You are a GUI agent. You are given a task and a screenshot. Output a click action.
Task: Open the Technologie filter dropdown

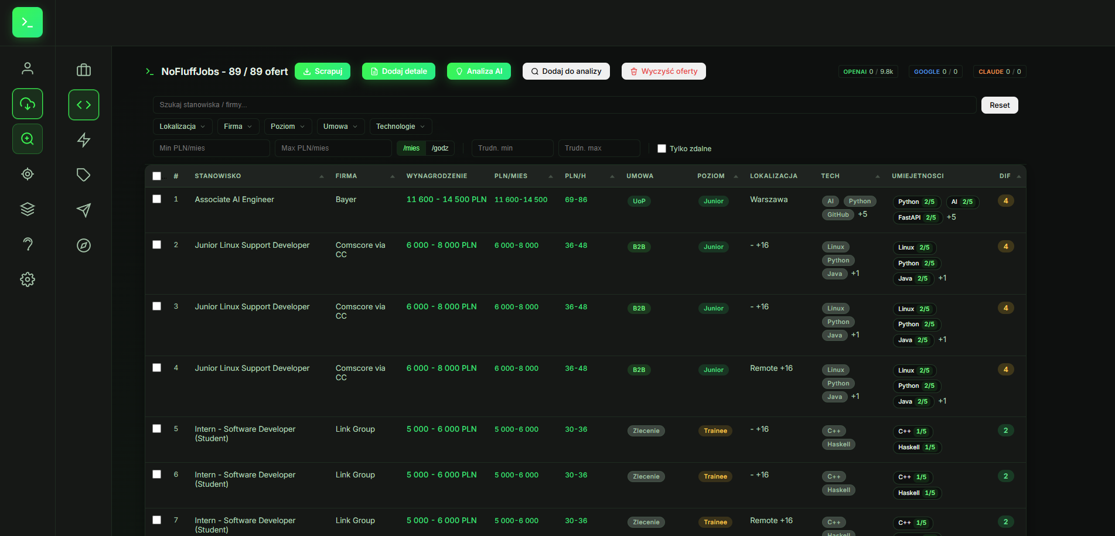coord(401,127)
